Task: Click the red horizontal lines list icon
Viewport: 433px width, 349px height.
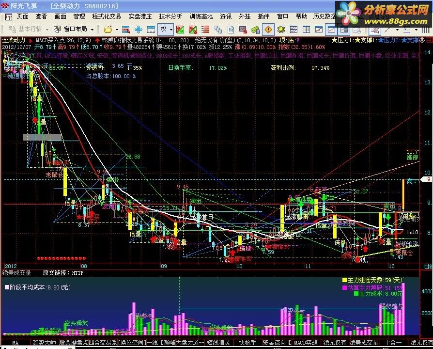Action: point(205,30)
